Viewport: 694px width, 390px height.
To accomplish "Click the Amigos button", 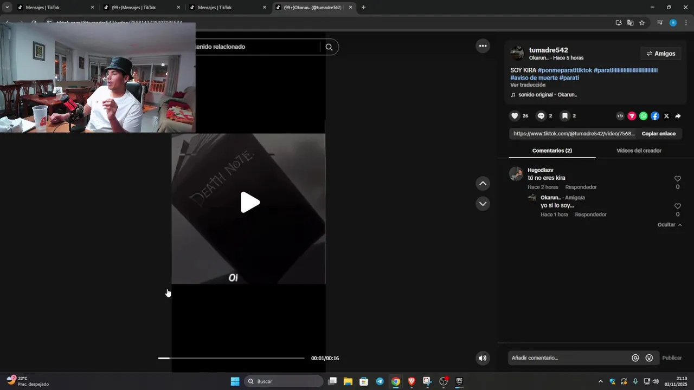I will (x=661, y=54).
